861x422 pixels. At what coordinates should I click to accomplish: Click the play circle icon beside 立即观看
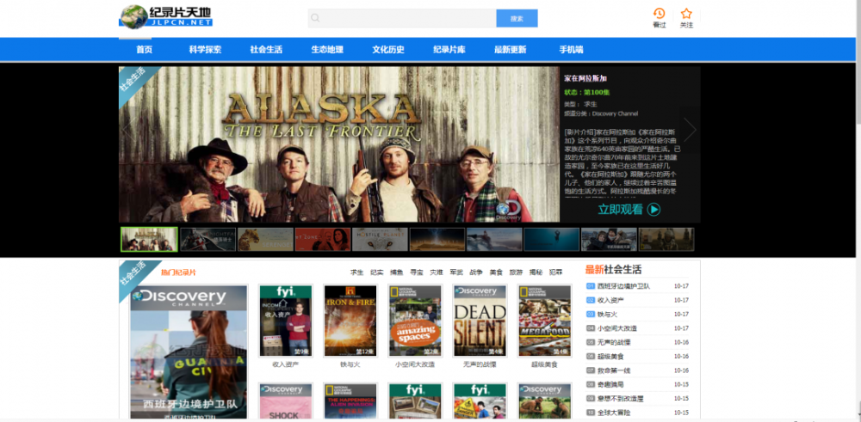point(653,210)
